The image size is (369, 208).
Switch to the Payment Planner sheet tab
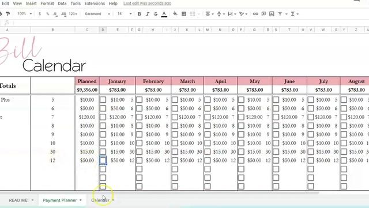click(x=60, y=200)
